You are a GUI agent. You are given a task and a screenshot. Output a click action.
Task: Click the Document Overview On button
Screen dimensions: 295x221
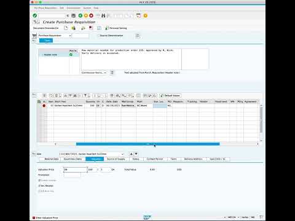[46, 28]
